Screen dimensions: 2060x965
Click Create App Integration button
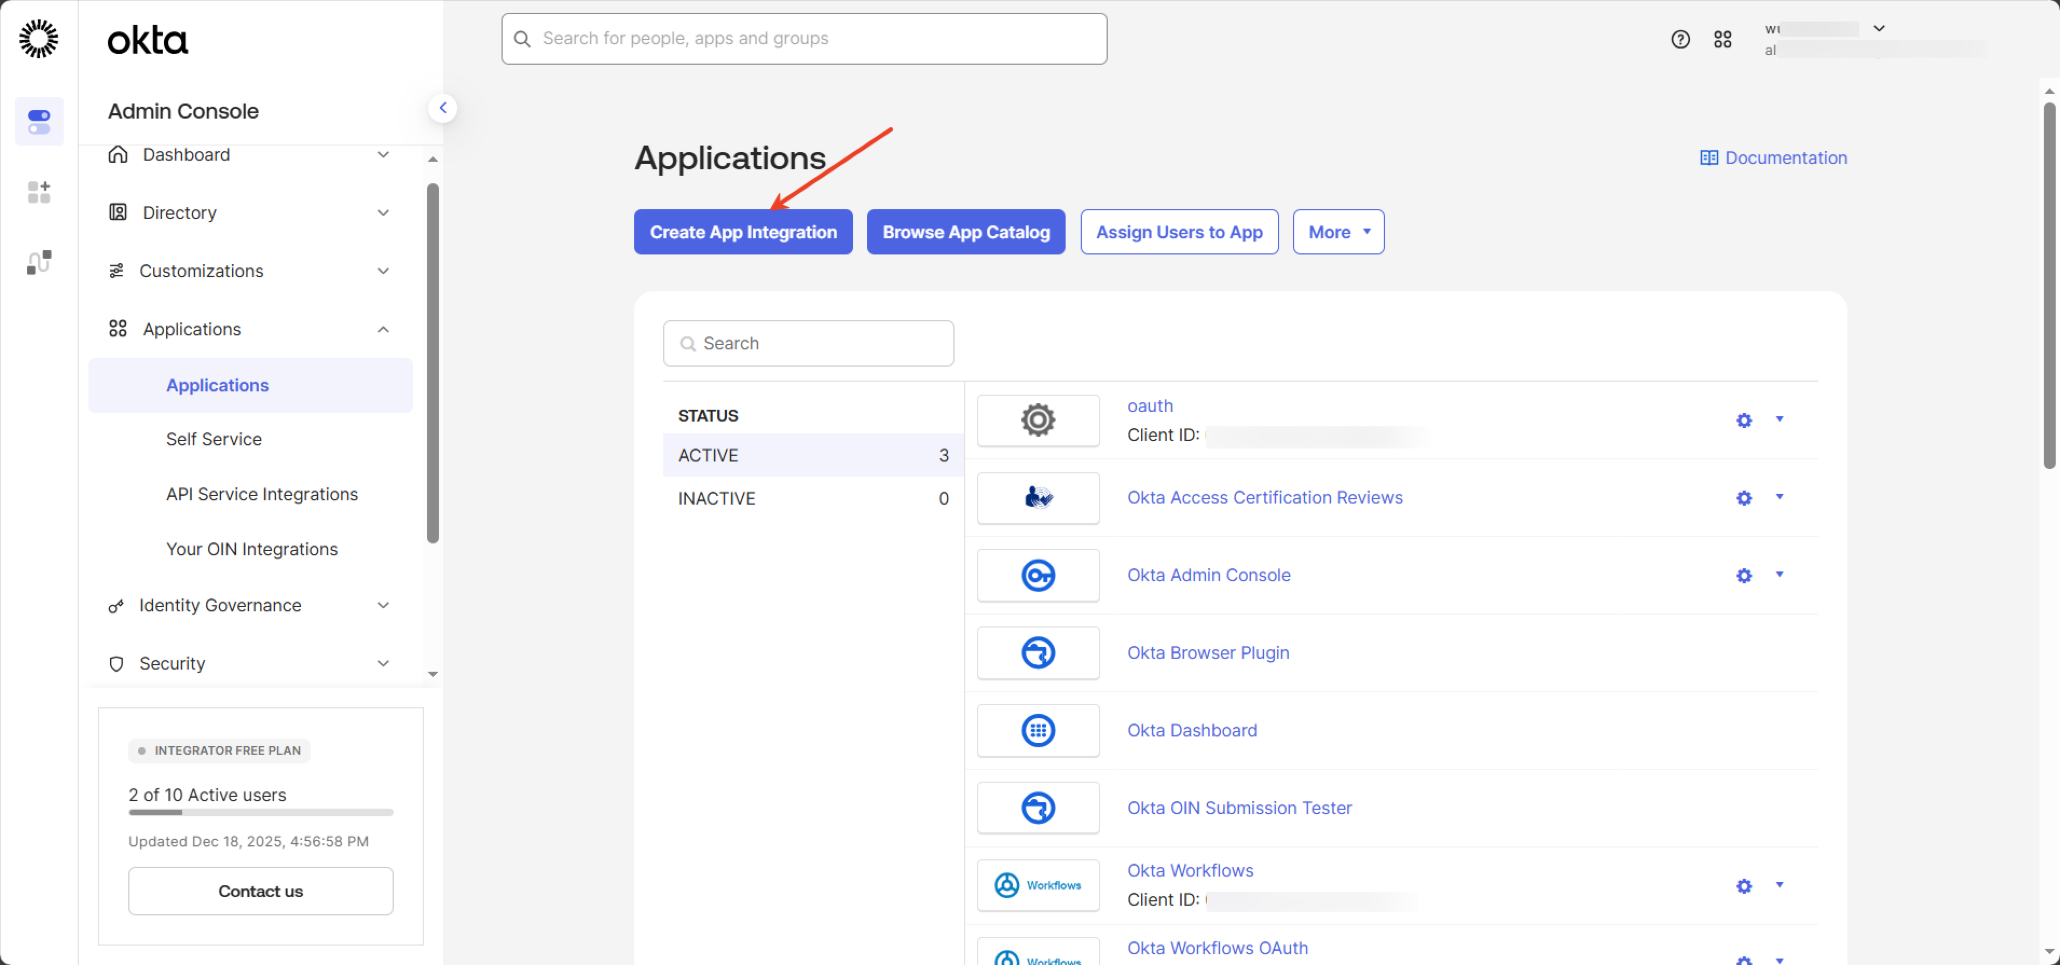point(743,232)
